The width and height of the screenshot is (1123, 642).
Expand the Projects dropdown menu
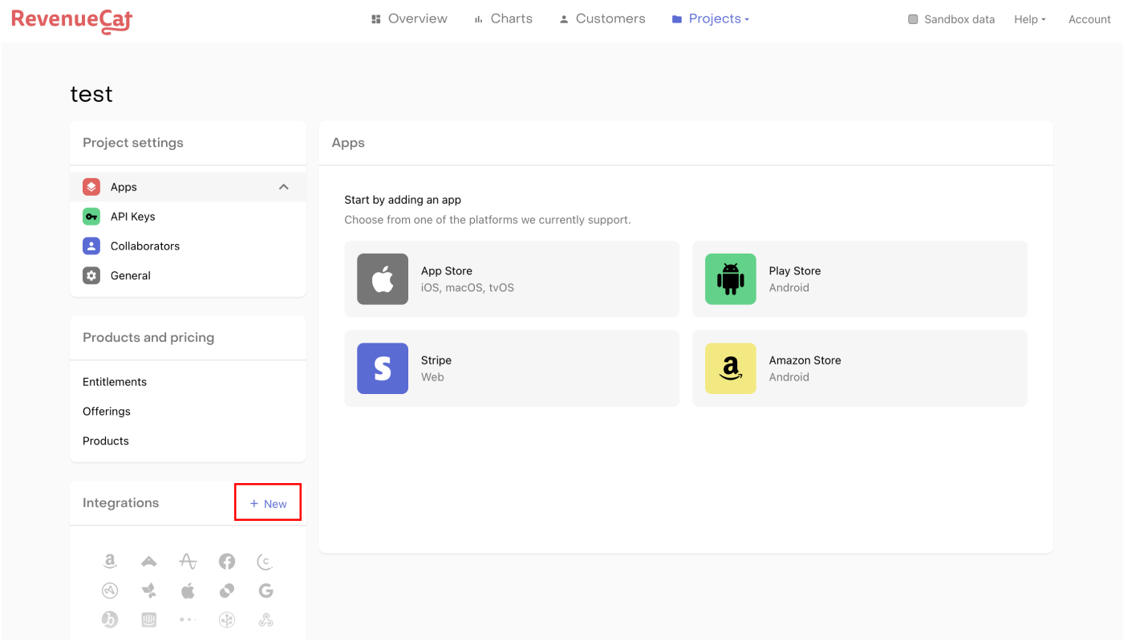[x=710, y=18]
